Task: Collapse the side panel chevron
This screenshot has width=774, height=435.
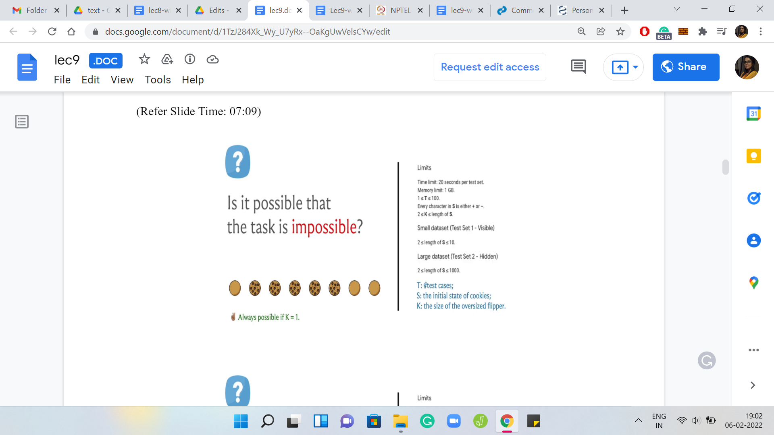Action: [x=753, y=385]
